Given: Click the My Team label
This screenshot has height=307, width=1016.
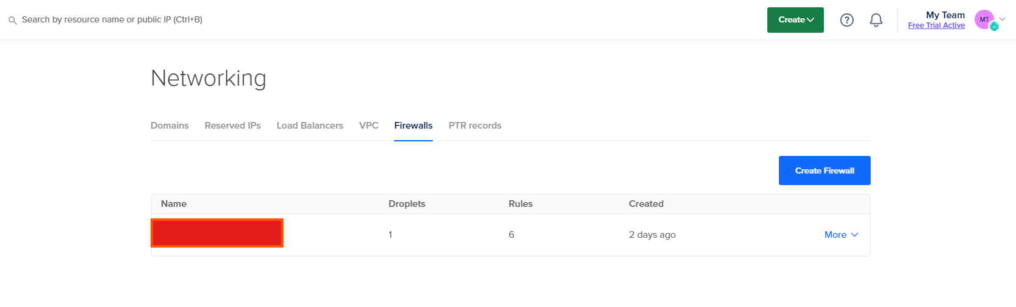Looking at the screenshot, I should point(945,15).
